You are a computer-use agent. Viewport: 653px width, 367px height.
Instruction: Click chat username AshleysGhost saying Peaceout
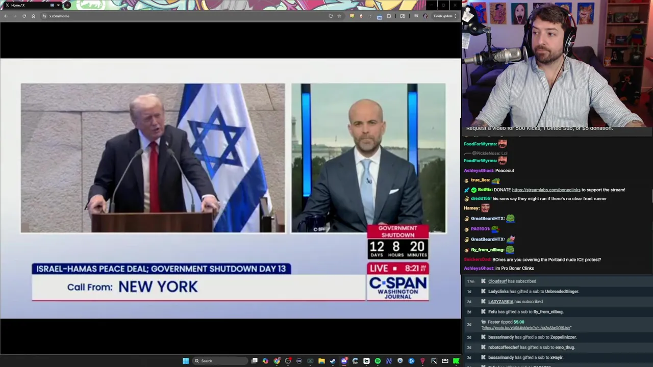click(478, 170)
